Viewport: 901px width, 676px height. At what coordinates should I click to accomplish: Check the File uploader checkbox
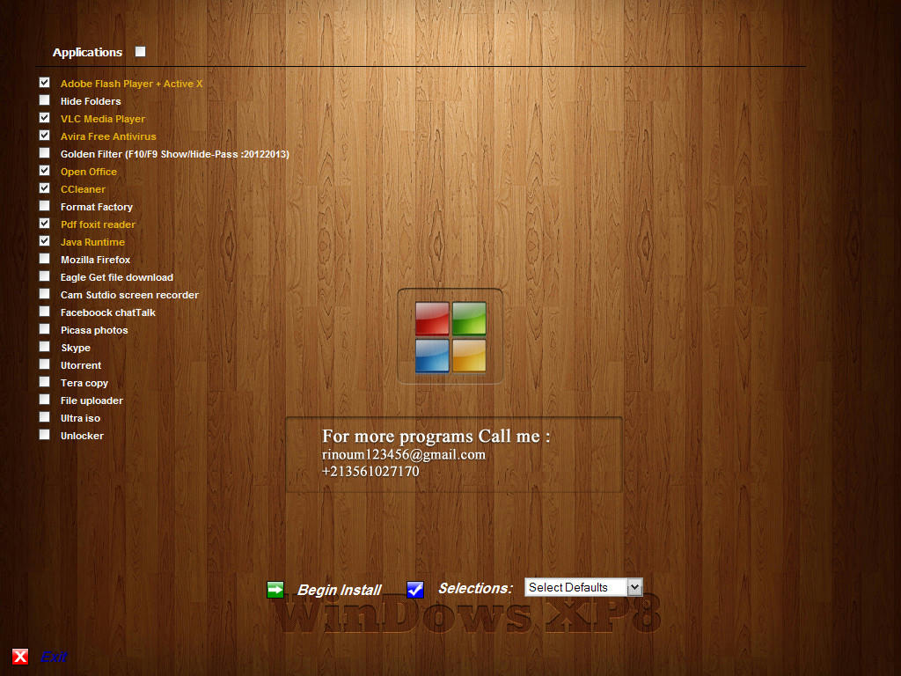pos(44,400)
